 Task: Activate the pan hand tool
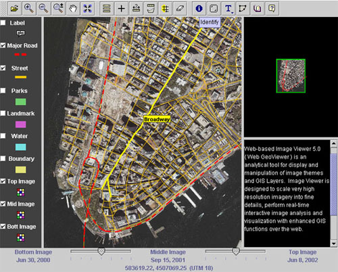click(73, 9)
